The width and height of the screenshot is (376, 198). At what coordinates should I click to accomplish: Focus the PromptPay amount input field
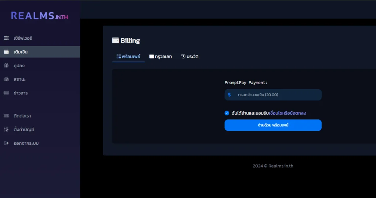click(277, 95)
